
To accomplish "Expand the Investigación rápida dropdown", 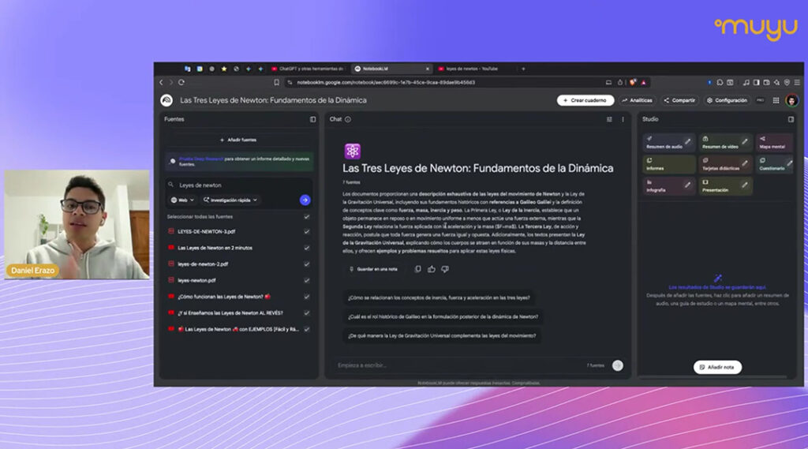I will click(x=230, y=200).
